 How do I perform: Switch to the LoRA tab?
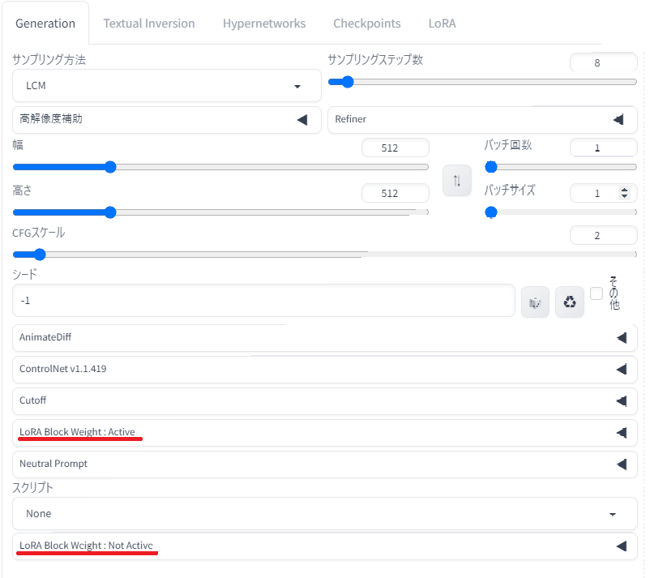click(x=442, y=24)
